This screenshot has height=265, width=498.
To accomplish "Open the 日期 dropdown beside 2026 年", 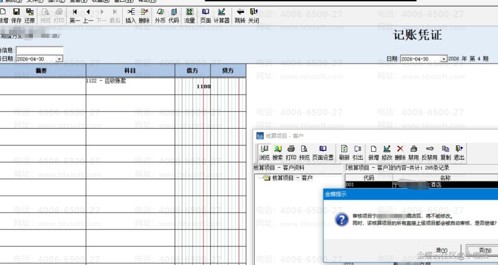I will [444, 59].
